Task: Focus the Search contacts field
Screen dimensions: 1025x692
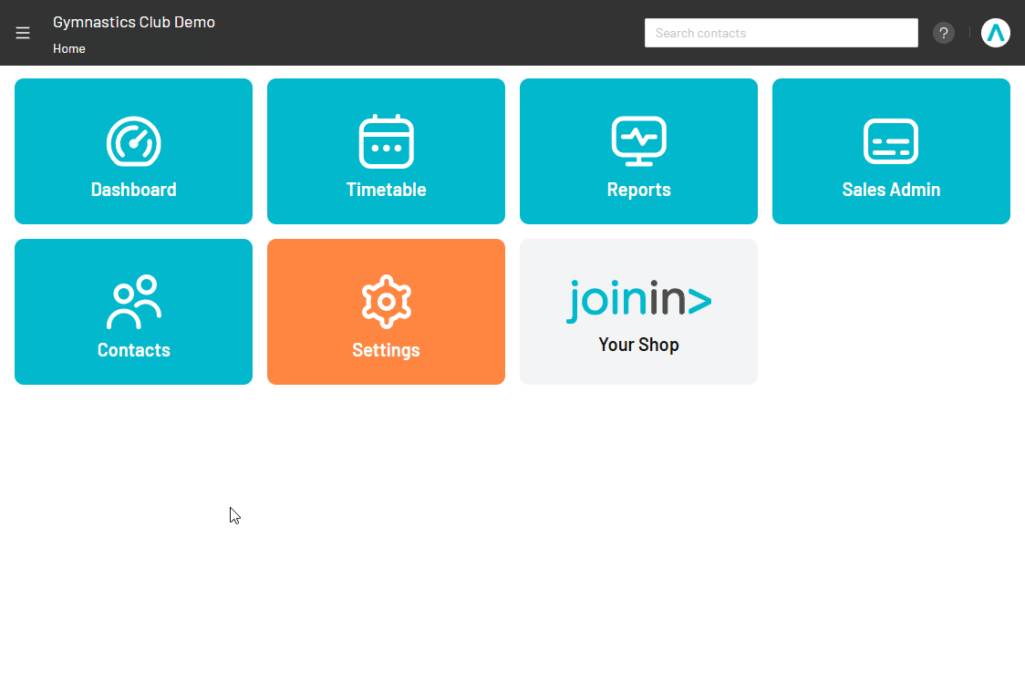Action: point(782,33)
